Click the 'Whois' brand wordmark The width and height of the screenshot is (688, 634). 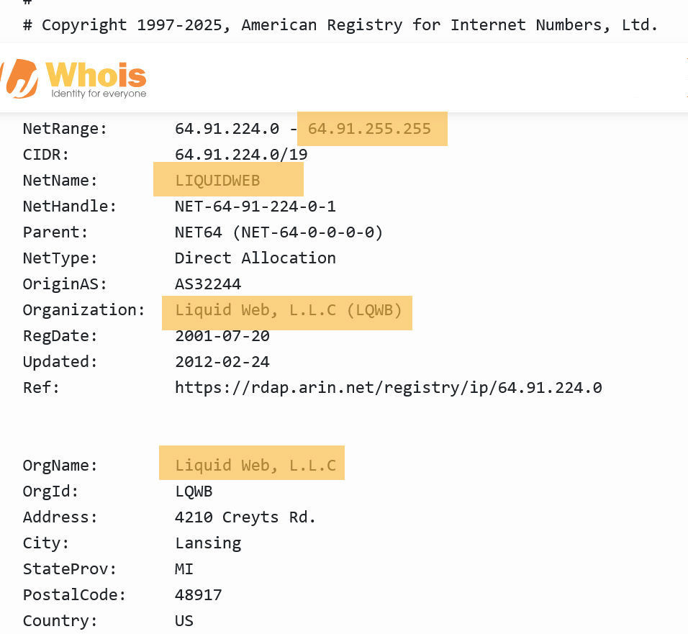[96, 75]
